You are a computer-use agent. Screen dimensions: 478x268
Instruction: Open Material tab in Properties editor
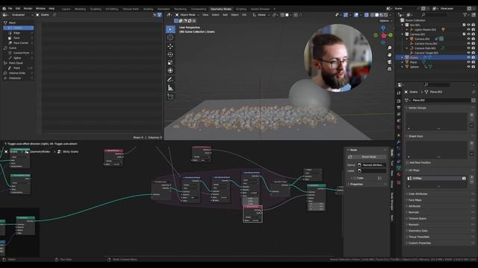[x=399, y=174]
